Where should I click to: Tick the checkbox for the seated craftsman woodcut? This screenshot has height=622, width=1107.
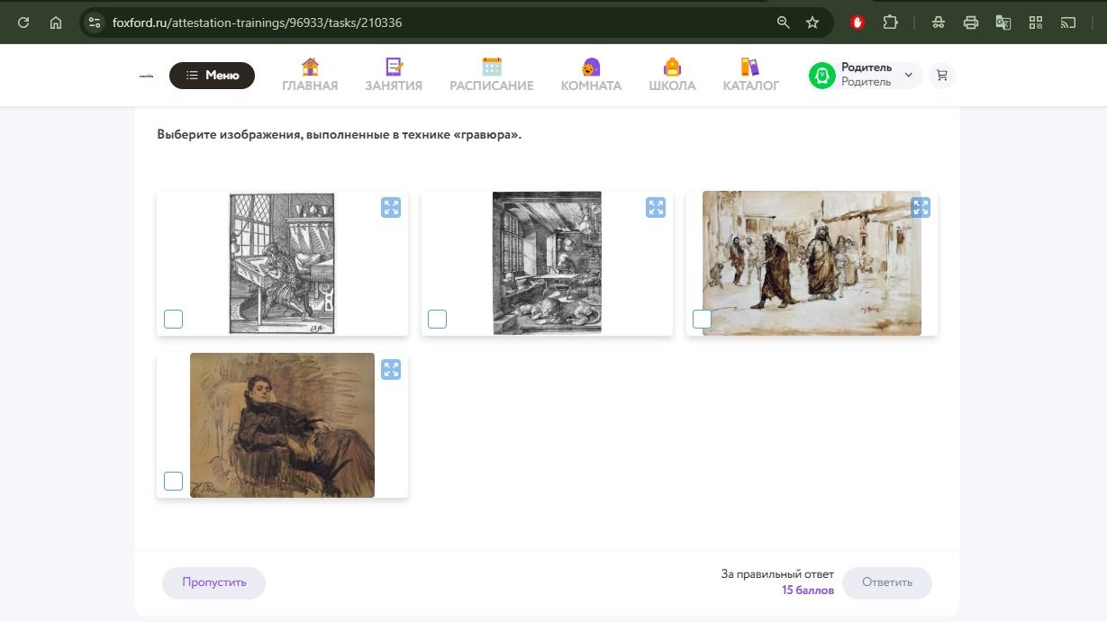pos(174,319)
